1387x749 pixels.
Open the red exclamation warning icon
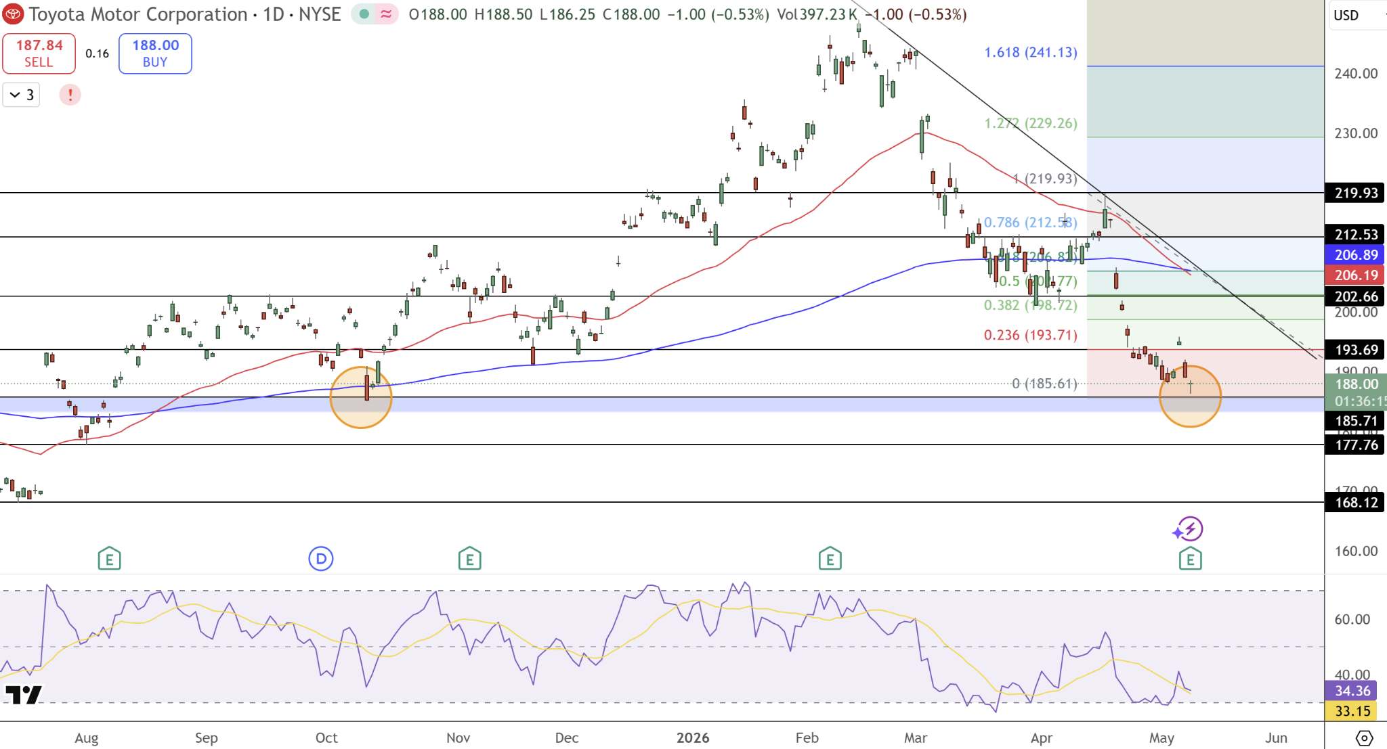pyautogui.click(x=70, y=95)
